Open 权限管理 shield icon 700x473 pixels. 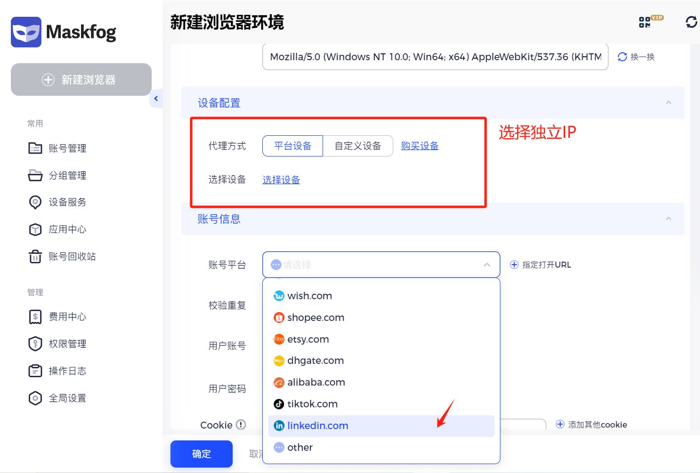35,344
